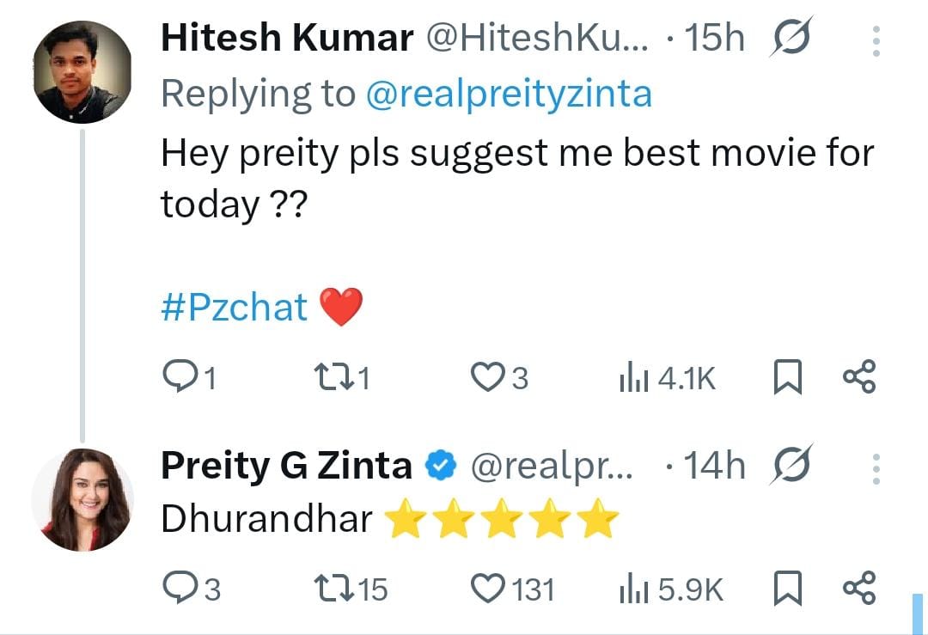Viewport: 928px width, 635px height.
Task: Share Preity Zinta's Dhurandhar reply
Action: (x=858, y=589)
